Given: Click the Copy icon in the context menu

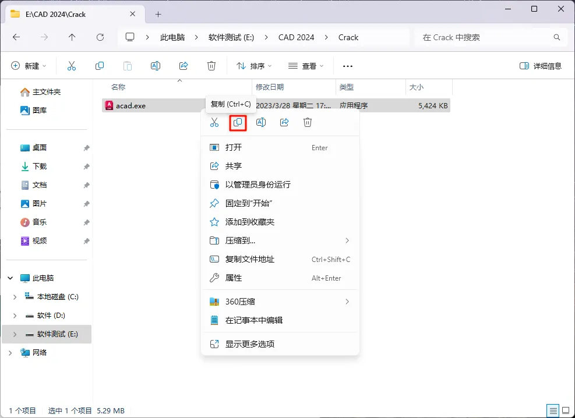Looking at the screenshot, I should pos(238,122).
